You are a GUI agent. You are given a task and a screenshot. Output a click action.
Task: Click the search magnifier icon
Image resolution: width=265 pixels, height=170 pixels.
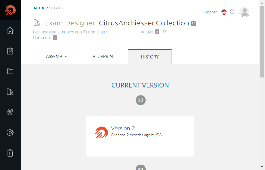(x=233, y=12)
